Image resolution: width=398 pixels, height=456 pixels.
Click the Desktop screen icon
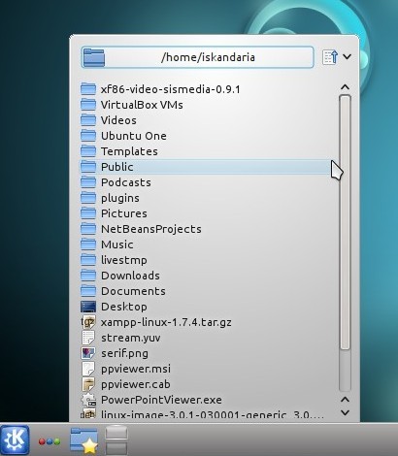pyautogui.click(x=88, y=307)
